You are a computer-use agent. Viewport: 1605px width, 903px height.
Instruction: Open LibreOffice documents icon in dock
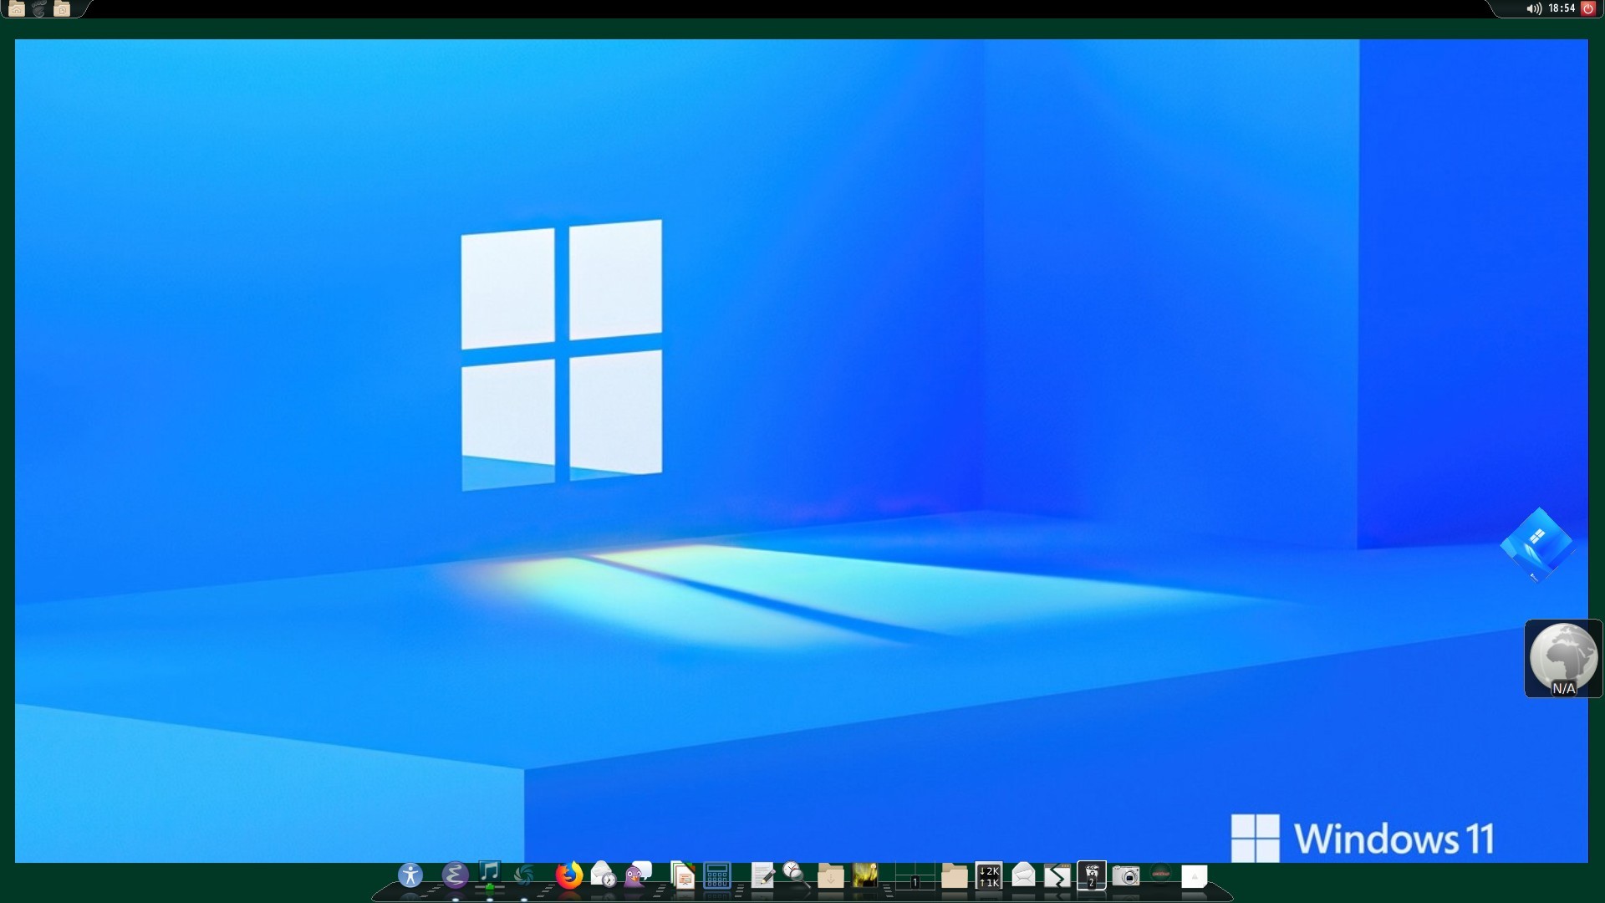coord(683,875)
